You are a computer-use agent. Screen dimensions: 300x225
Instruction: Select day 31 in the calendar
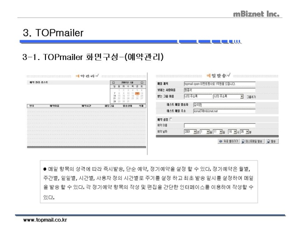click(x=128, y=101)
